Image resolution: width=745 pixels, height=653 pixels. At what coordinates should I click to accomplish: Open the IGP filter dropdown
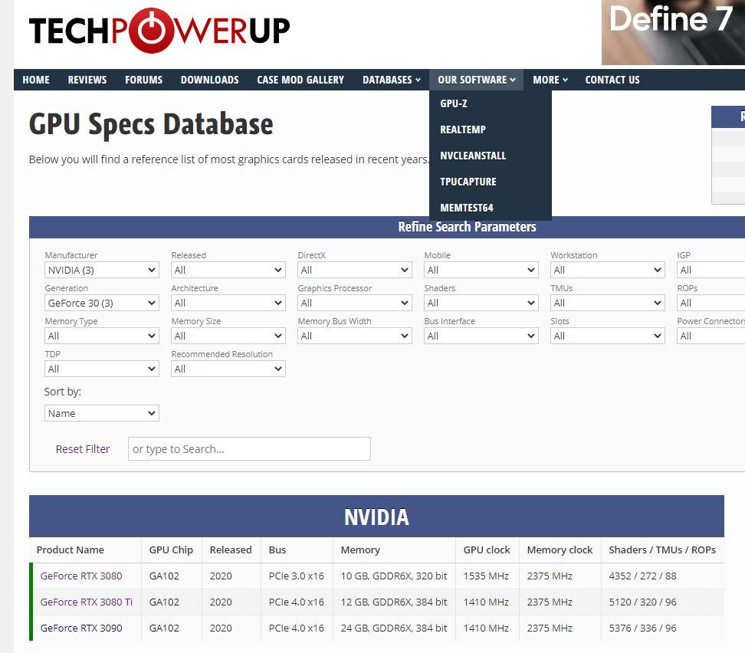point(711,270)
